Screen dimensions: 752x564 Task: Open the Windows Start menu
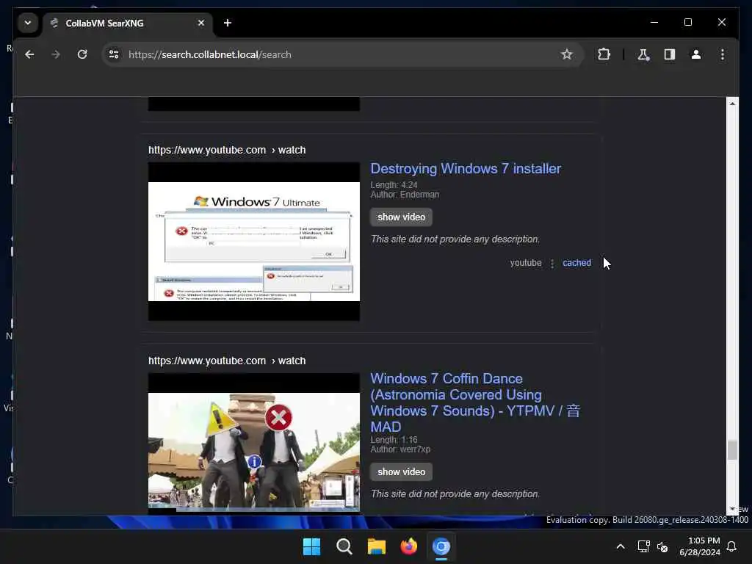point(311,546)
